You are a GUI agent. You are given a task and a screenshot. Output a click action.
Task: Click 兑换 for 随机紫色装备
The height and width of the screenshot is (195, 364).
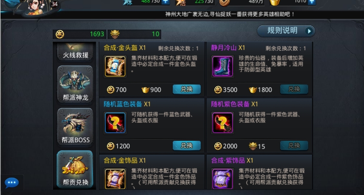pos(294,146)
